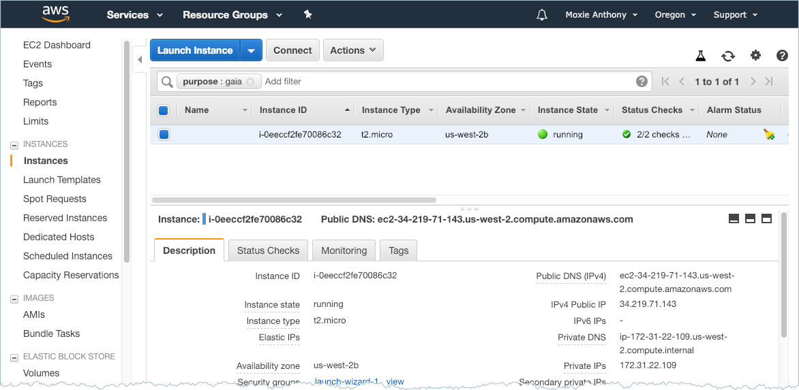Open the Resource Groups dropdown
The height and width of the screenshot is (390, 799).
(x=232, y=15)
